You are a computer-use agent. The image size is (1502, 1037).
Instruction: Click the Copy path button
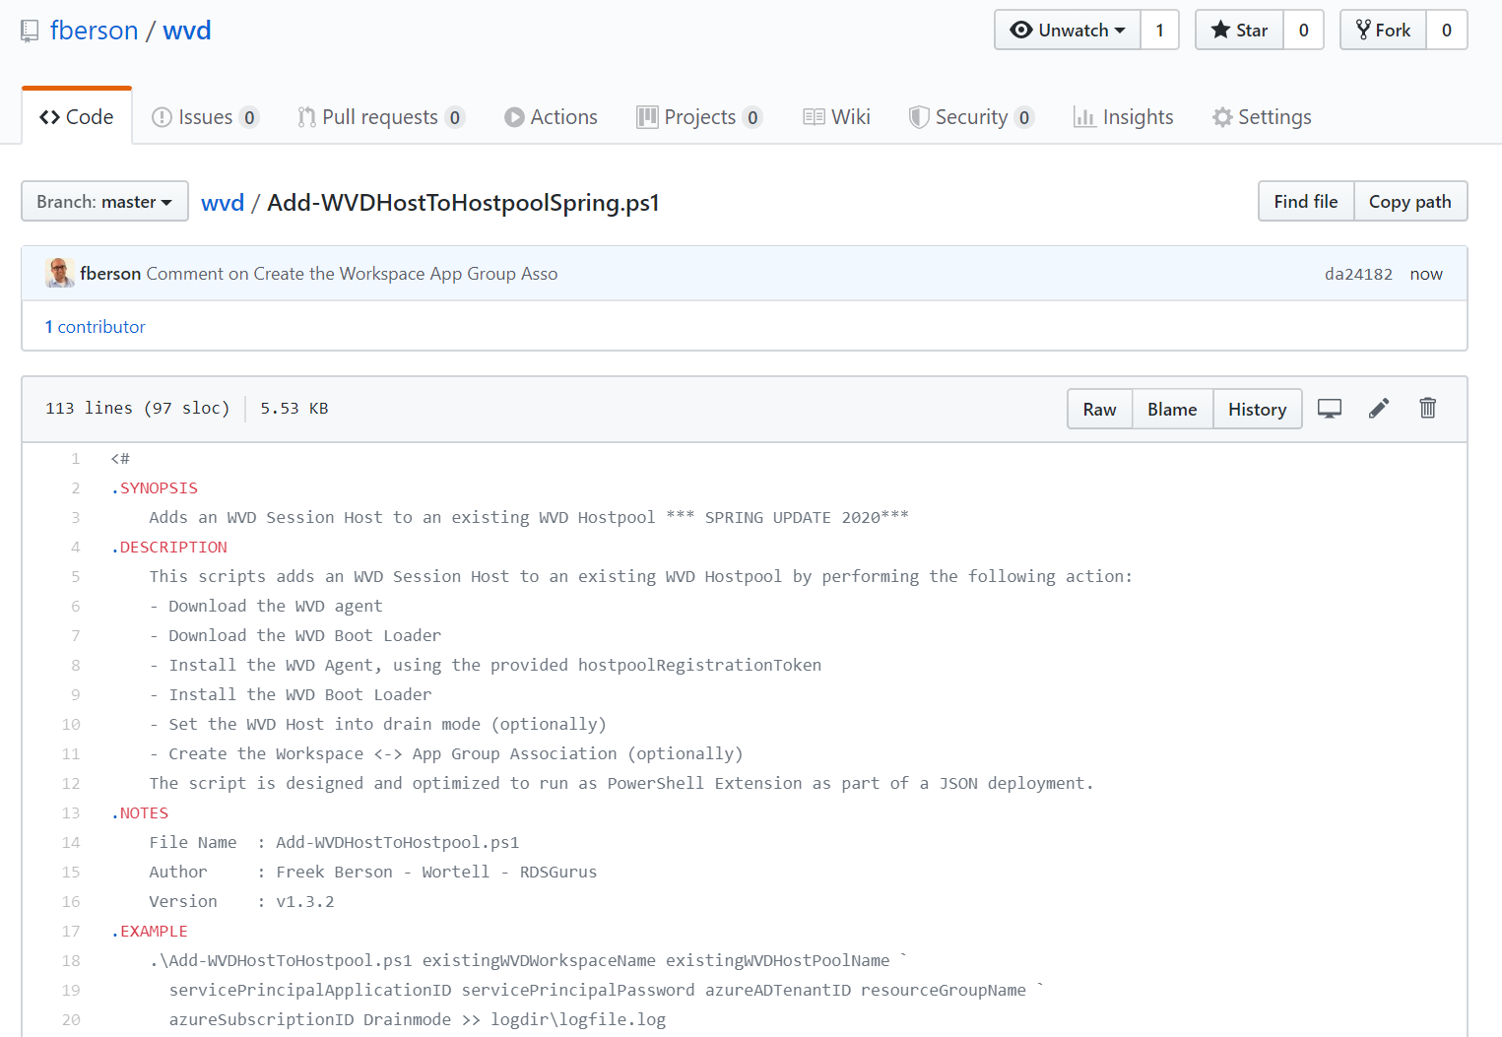[x=1410, y=201]
